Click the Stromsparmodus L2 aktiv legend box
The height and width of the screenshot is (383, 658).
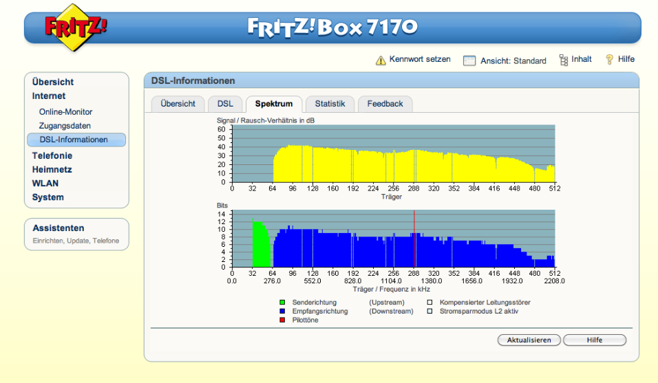coord(429,311)
